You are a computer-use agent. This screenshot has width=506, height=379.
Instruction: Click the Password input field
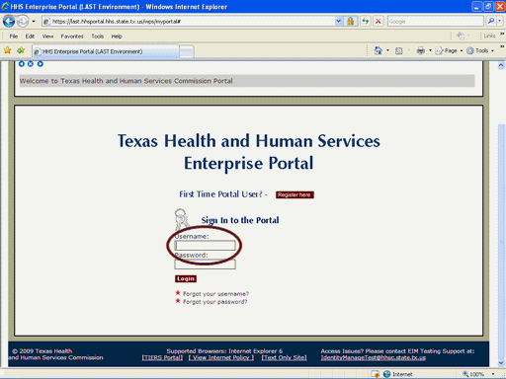pos(205,265)
